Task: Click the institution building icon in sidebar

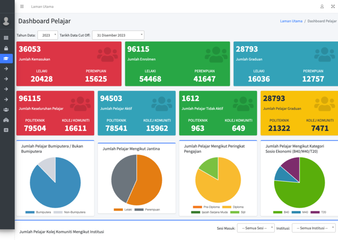Action: [6, 120]
